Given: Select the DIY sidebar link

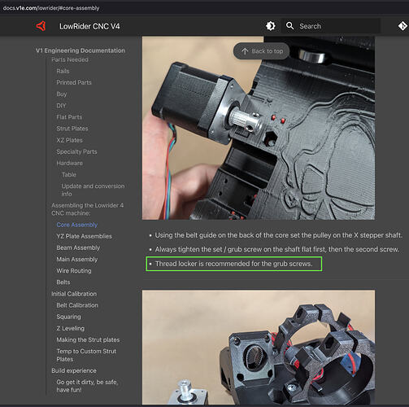Looking at the screenshot, I should tap(61, 106).
